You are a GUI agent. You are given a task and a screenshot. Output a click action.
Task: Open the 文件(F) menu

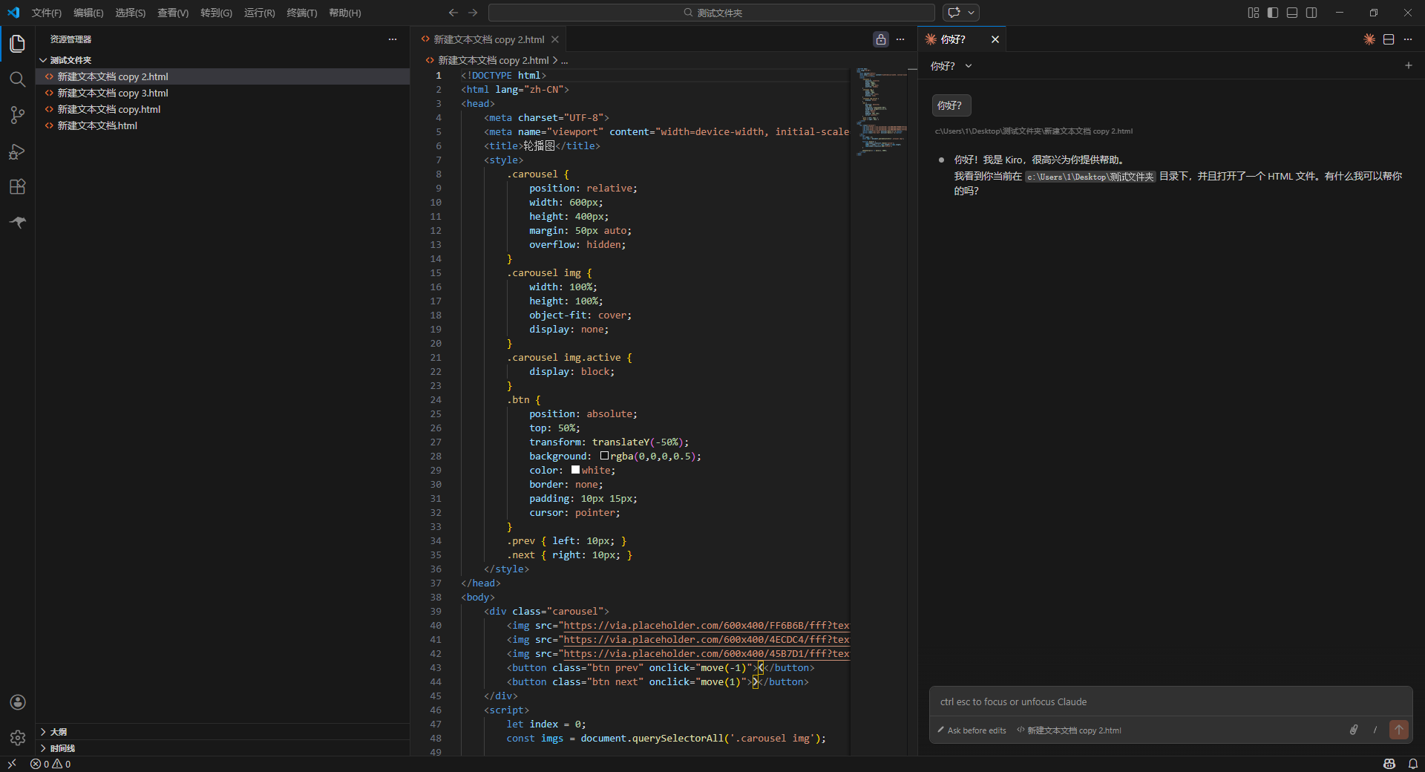[x=47, y=13]
